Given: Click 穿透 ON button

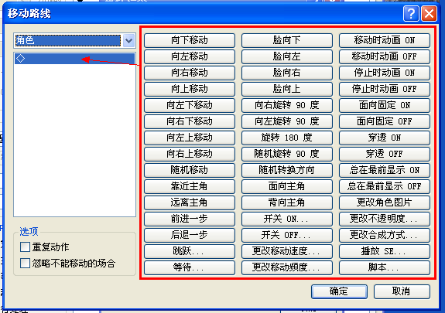Looking at the screenshot, I should coord(385,138).
